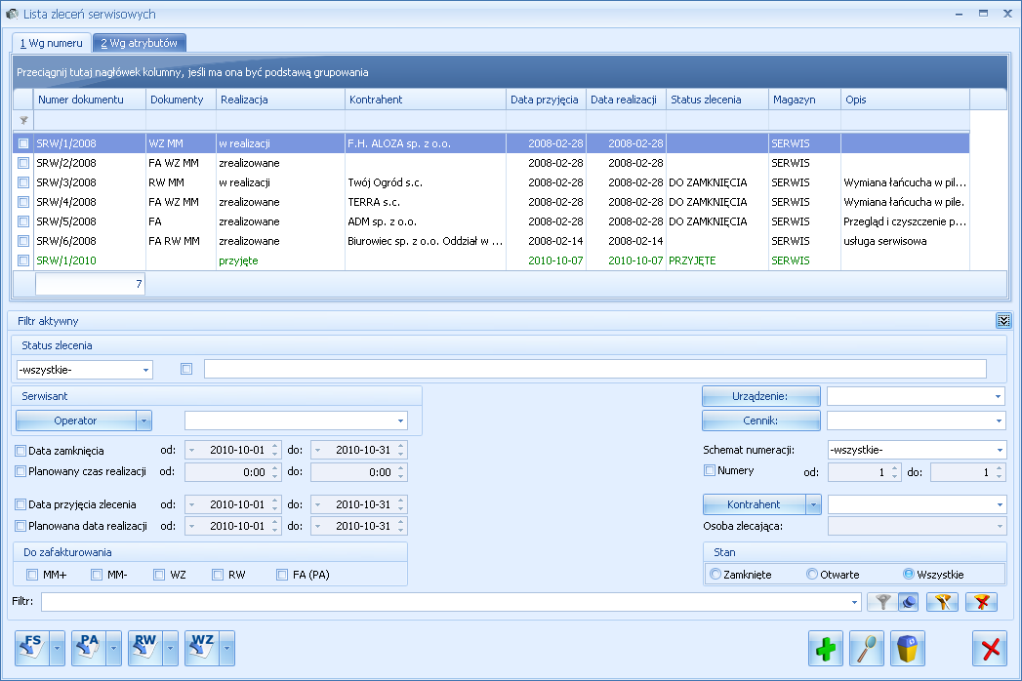
Task: Open the Urządzenie combo box
Action: pos(917,396)
